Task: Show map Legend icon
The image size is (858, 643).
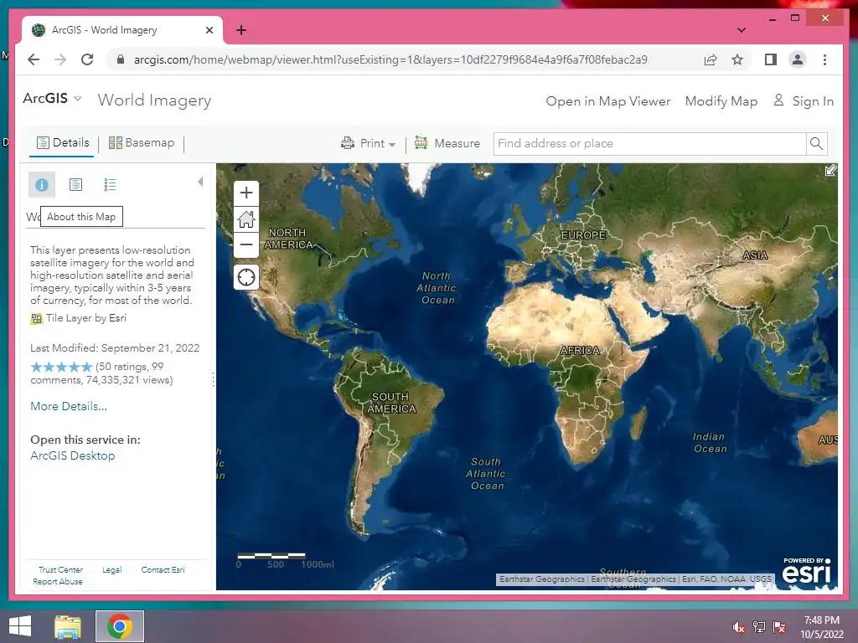Action: pyautogui.click(x=110, y=185)
